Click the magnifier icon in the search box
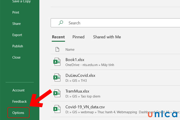 pos(61,23)
